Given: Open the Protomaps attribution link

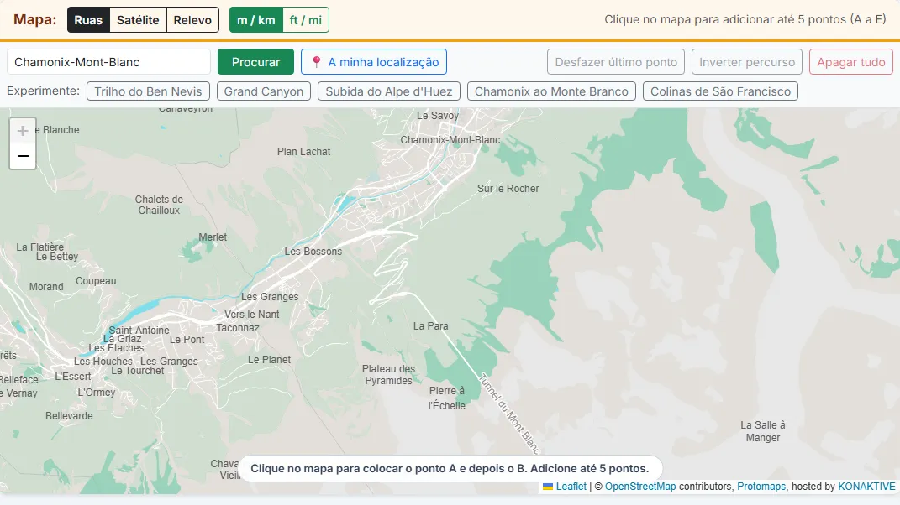Looking at the screenshot, I should pos(761,486).
